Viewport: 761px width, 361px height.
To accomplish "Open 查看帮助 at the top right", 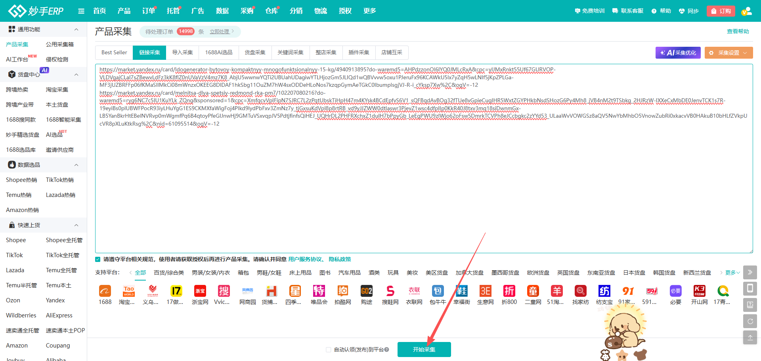I will [x=738, y=32].
